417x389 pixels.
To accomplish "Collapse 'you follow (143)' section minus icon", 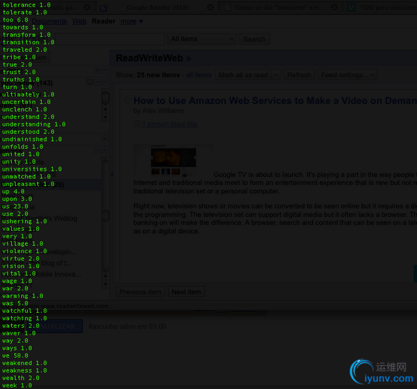I will pos(97,82).
